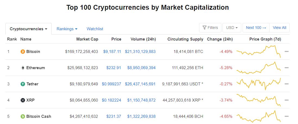Screen dimensions: 298x124
Task: Switch to the Watchlist tab
Action: point(95,29)
